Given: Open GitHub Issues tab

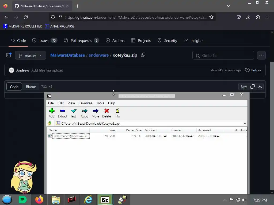Looking at the screenshot, I should pyautogui.click(x=45, y=41).
